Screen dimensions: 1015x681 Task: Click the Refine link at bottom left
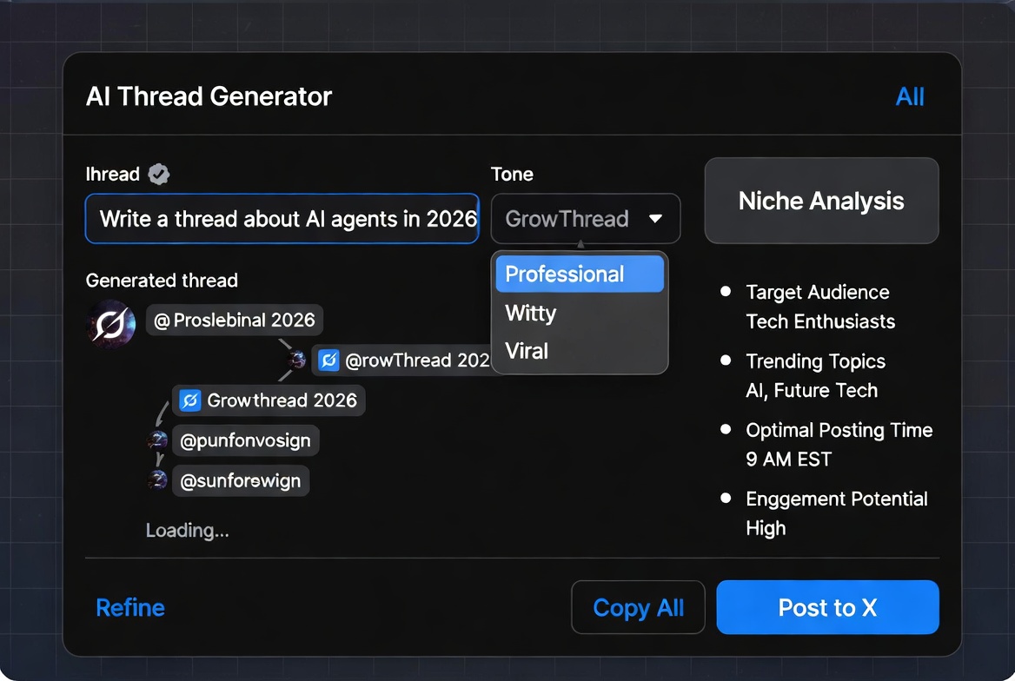[x=130, y=608]
